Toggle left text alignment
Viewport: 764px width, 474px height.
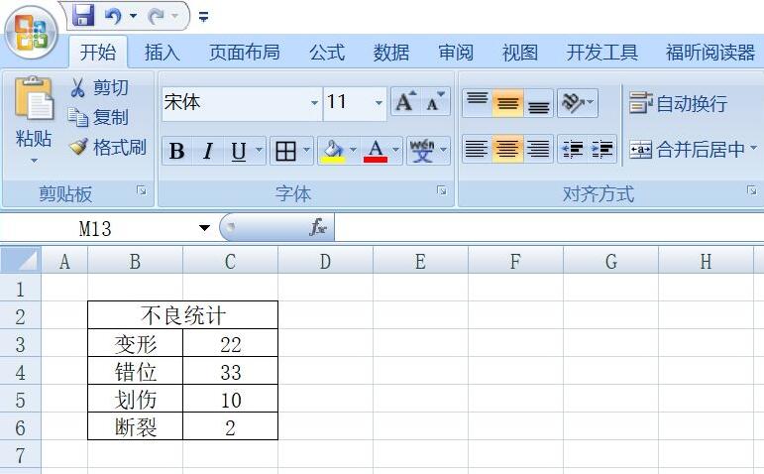pyautogui.click(x=477, y=149)
